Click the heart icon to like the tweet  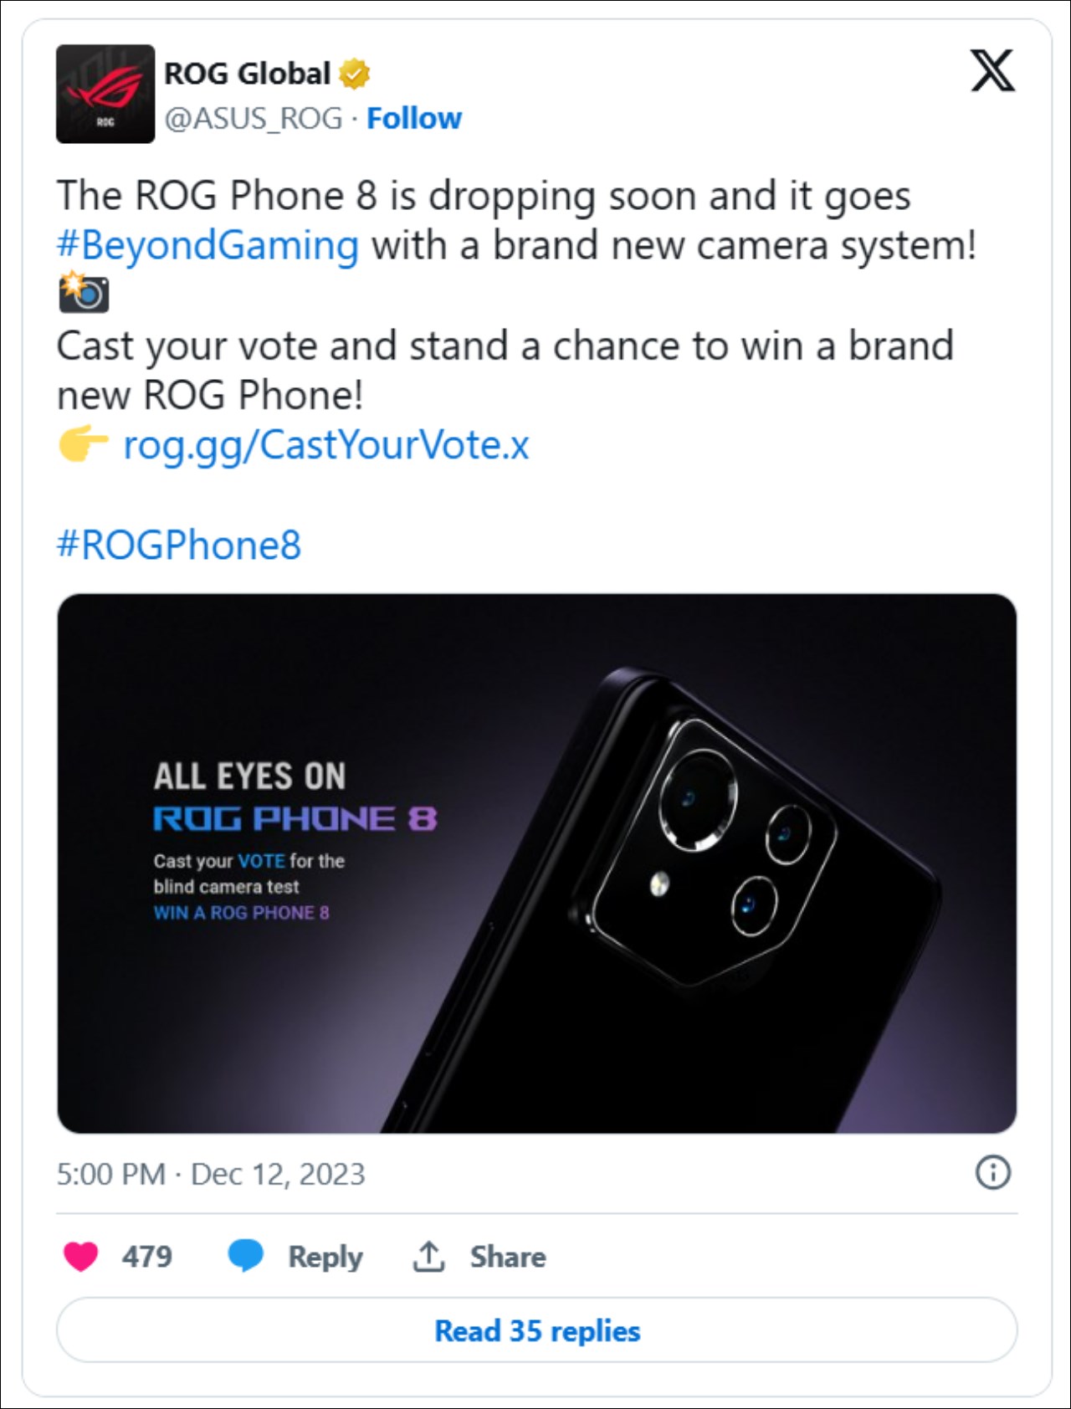79,1256
